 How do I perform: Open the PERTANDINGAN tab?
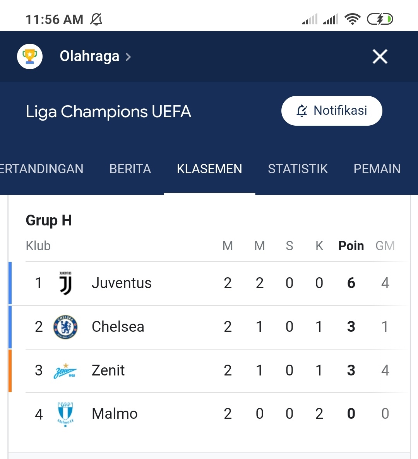click(x=41, y=169)
